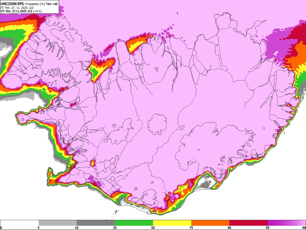Click the '(+9 h)' forecast offset text

pos(37,11)
